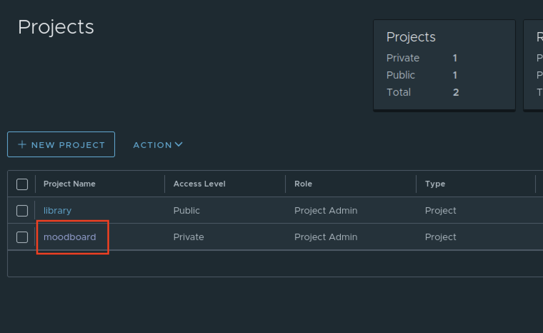Click the Role column header
Image resolution: width=543 pixels, height=333 pixels.
[x=303, y=184]
